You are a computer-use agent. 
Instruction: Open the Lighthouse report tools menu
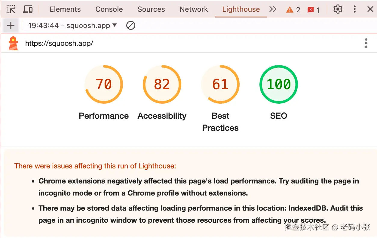pyautogui.click(x=366, y=43)
